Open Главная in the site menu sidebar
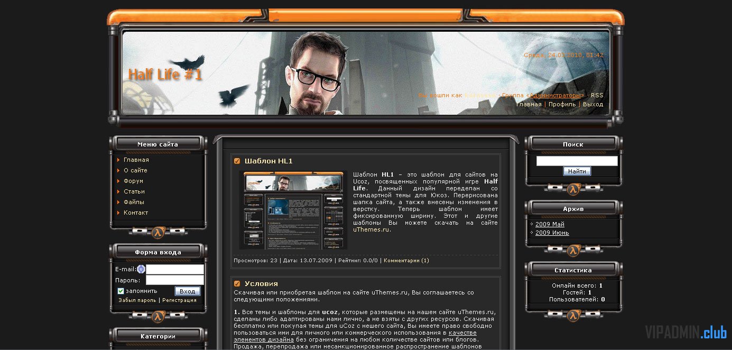This screenshot has width=732, height=350. 136,160
